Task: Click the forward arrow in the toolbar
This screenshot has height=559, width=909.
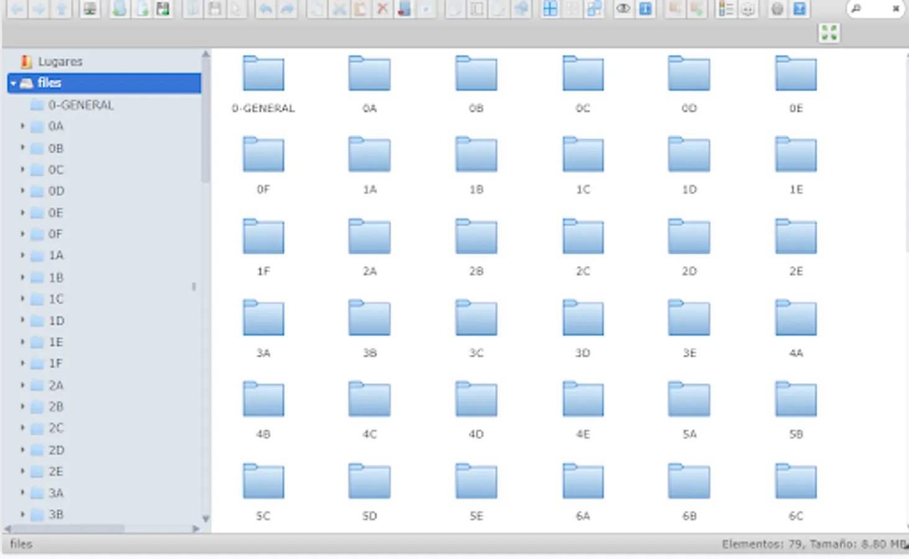Action: (x=39, y=9)
